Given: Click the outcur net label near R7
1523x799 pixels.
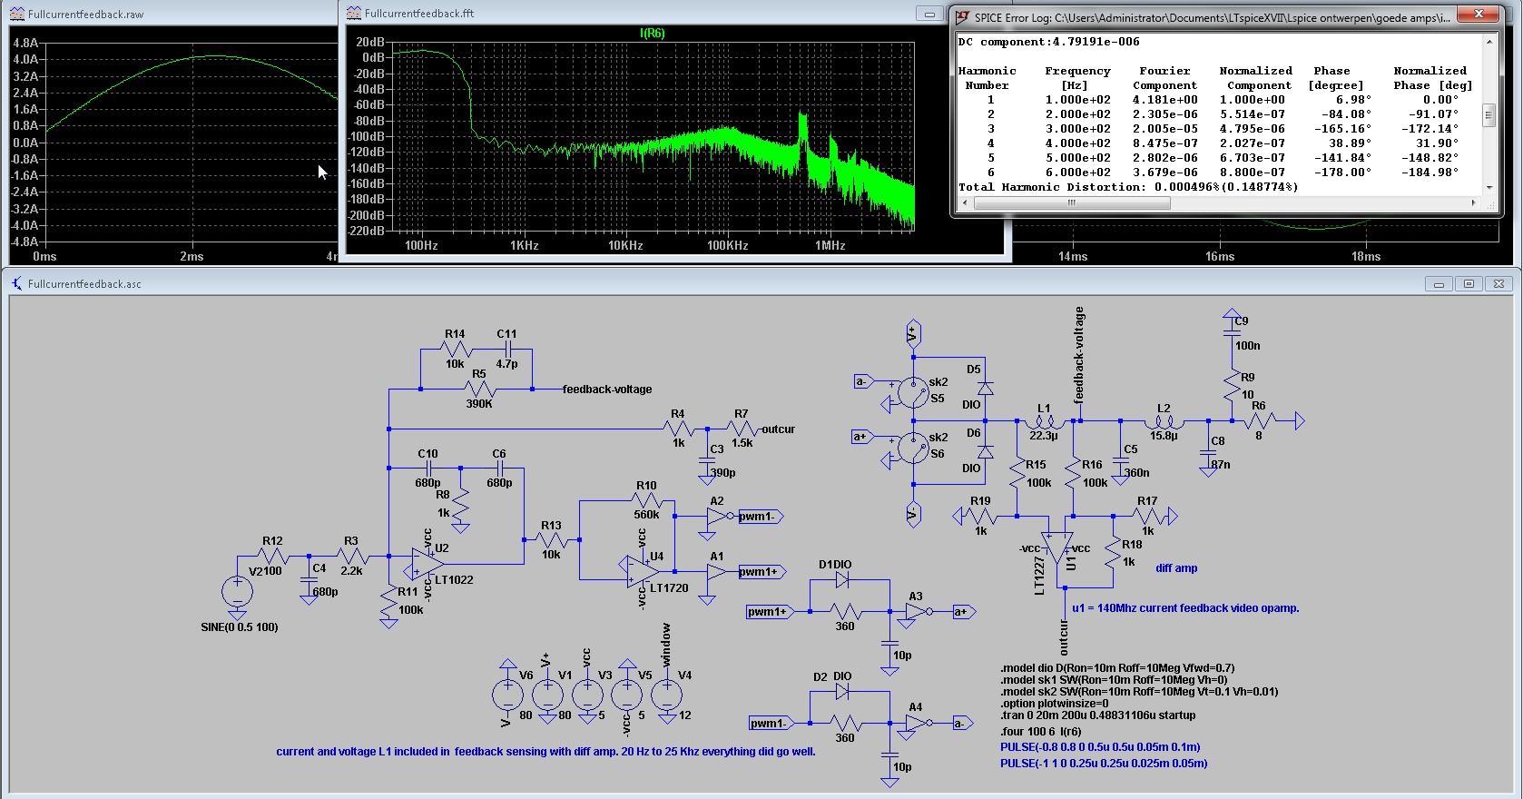Looking at the screenshot, I should [x=778, y=429].
